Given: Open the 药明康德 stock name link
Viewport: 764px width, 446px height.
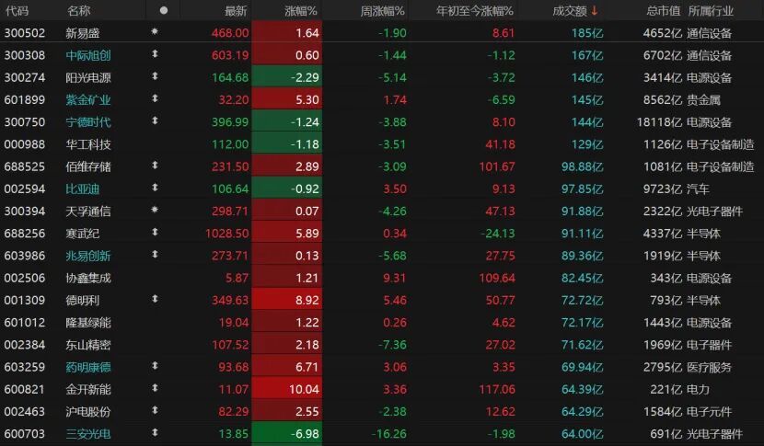Looking at the screenshot, I should tap(88, 368).
